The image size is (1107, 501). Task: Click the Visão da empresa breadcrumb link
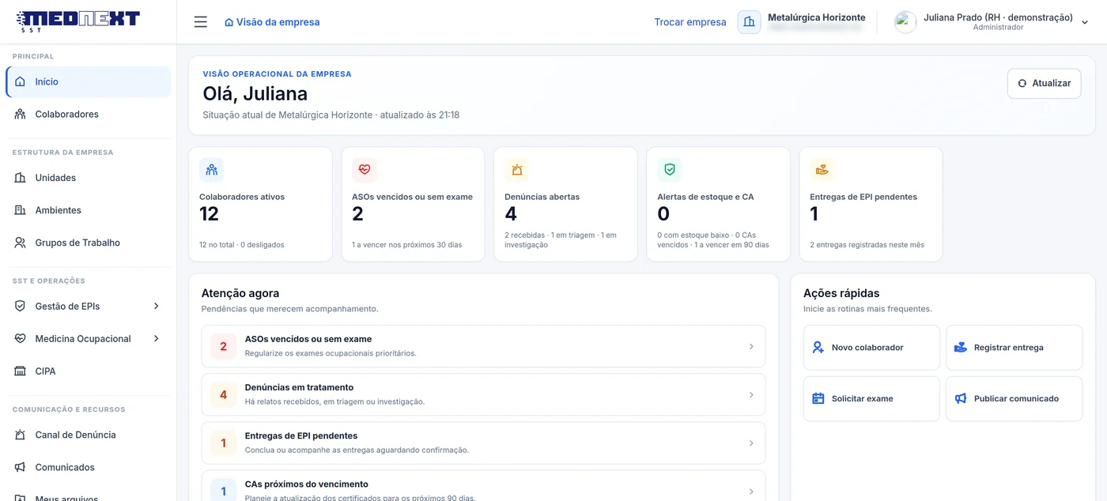273,22
